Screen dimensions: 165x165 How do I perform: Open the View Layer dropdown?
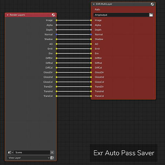click(x=29, y=158)
